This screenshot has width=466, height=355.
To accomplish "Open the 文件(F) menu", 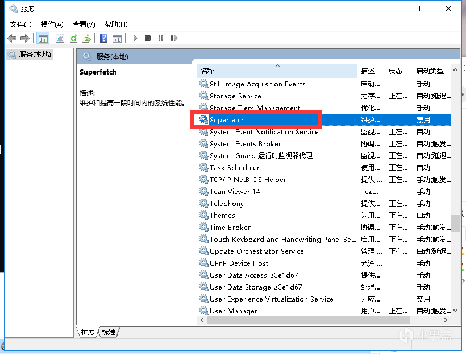I will [x=21, y=24].
